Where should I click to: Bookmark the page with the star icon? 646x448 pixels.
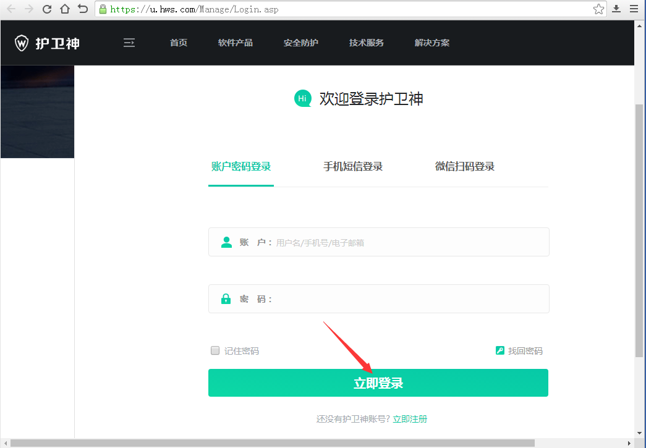click(598, 9)
